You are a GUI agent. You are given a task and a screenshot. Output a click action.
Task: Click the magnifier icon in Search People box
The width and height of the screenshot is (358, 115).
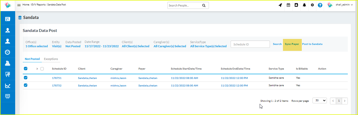[204, 5]
